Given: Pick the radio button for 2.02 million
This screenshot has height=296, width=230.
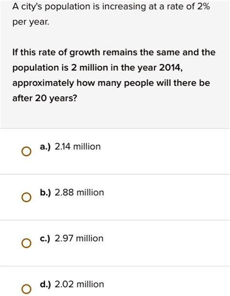Looking at the screenshot, I should (26, 289).
